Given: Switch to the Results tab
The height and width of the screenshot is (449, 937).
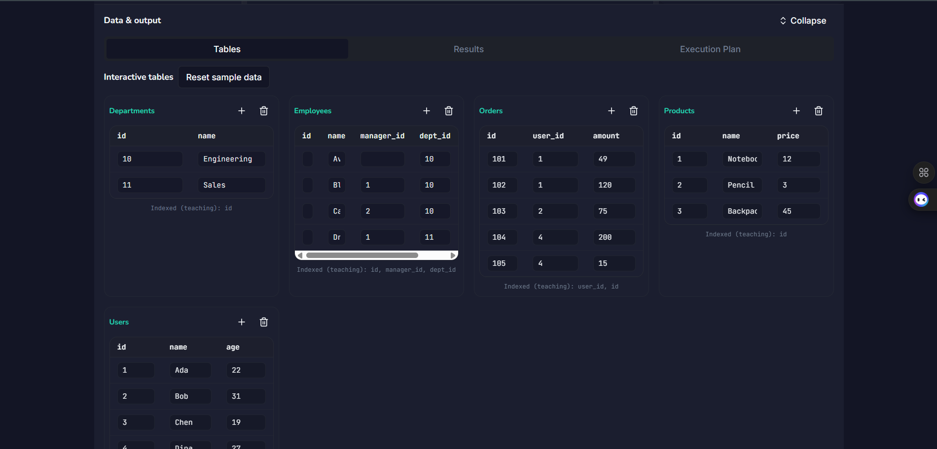Looking at the screenshot, I should coord(468,49).
